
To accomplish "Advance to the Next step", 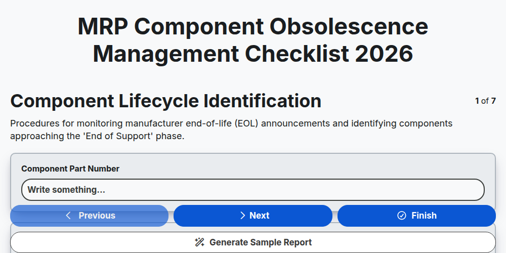I will (x=253, y=216).
